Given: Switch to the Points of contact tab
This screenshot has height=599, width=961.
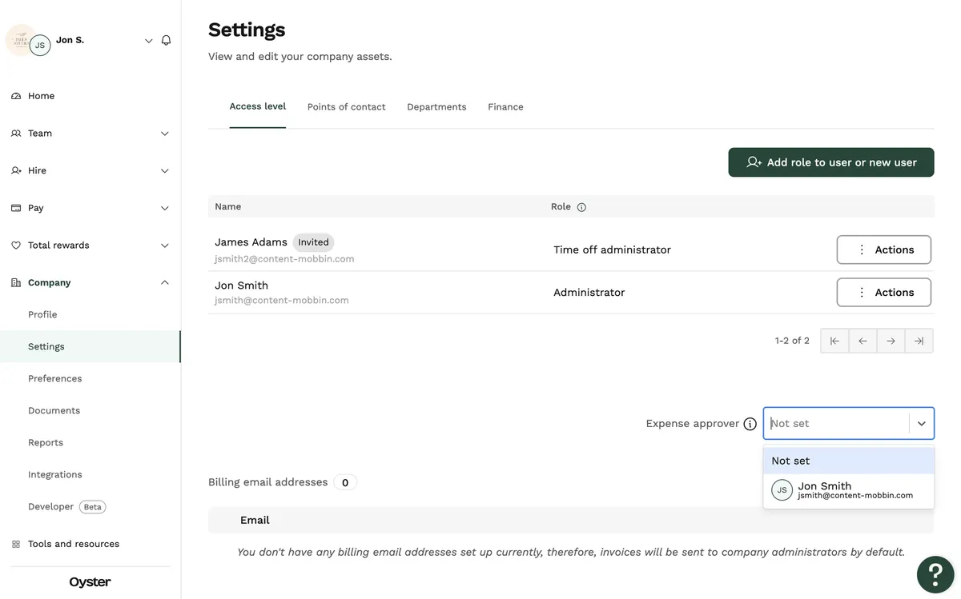Looking at the screenshot, I should tap(347, 107).
